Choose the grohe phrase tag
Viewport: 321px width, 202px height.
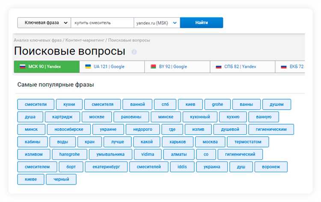tap(217, 104)
